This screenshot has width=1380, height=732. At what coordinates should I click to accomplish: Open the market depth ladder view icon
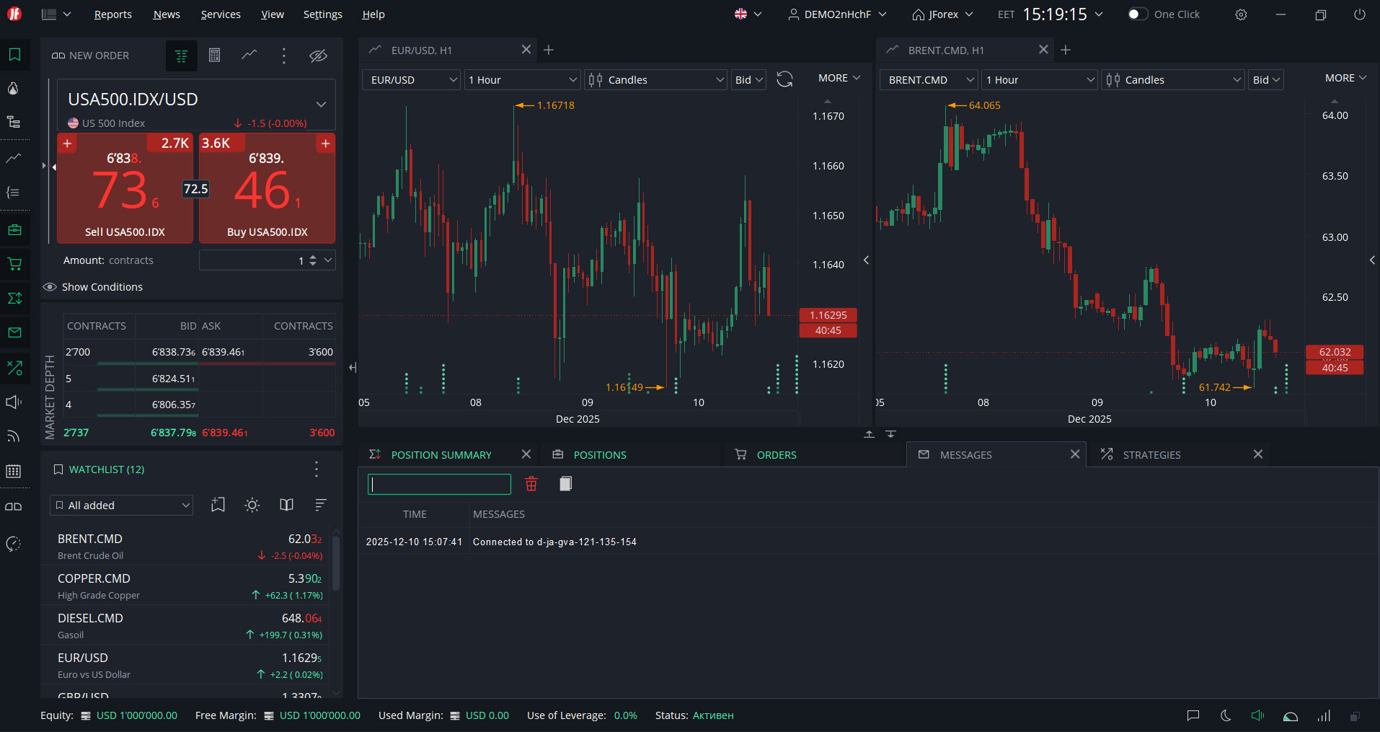(x=181, y=56)
